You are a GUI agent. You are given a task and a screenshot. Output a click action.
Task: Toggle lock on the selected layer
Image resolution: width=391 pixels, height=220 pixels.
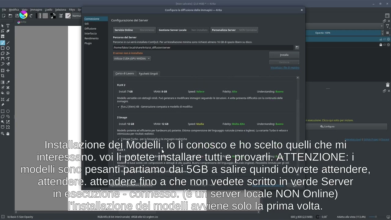(x=381, y=39)
